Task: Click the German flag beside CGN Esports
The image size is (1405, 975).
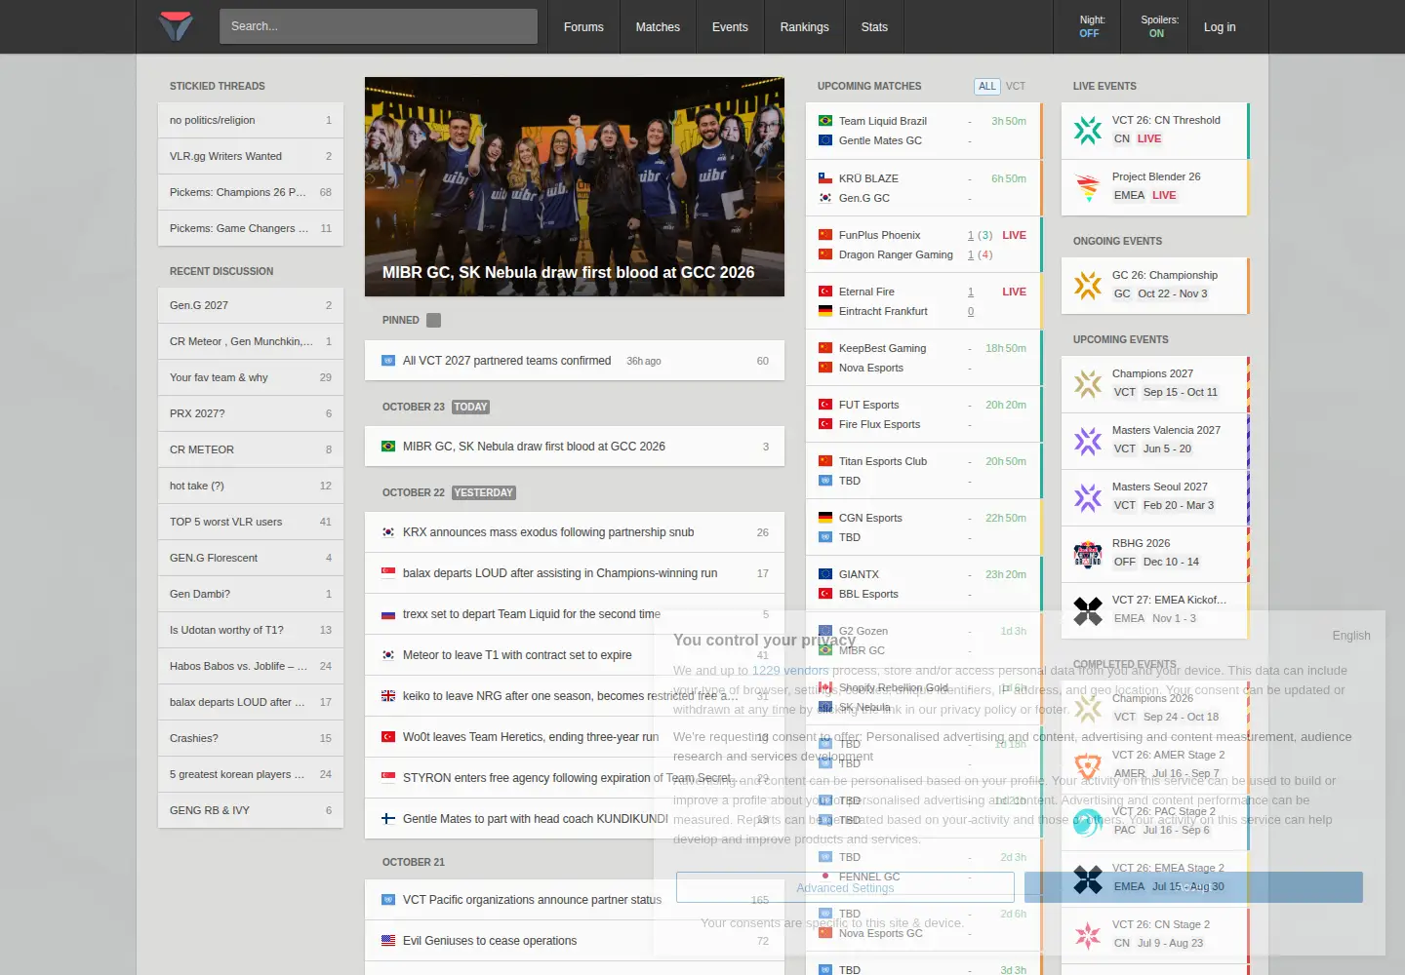Action: [825, 518]
